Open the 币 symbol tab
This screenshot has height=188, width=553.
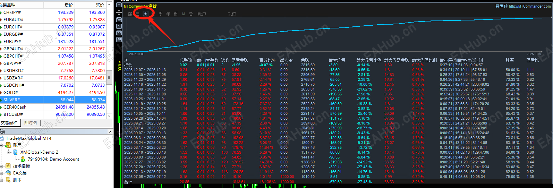(176, 14)
